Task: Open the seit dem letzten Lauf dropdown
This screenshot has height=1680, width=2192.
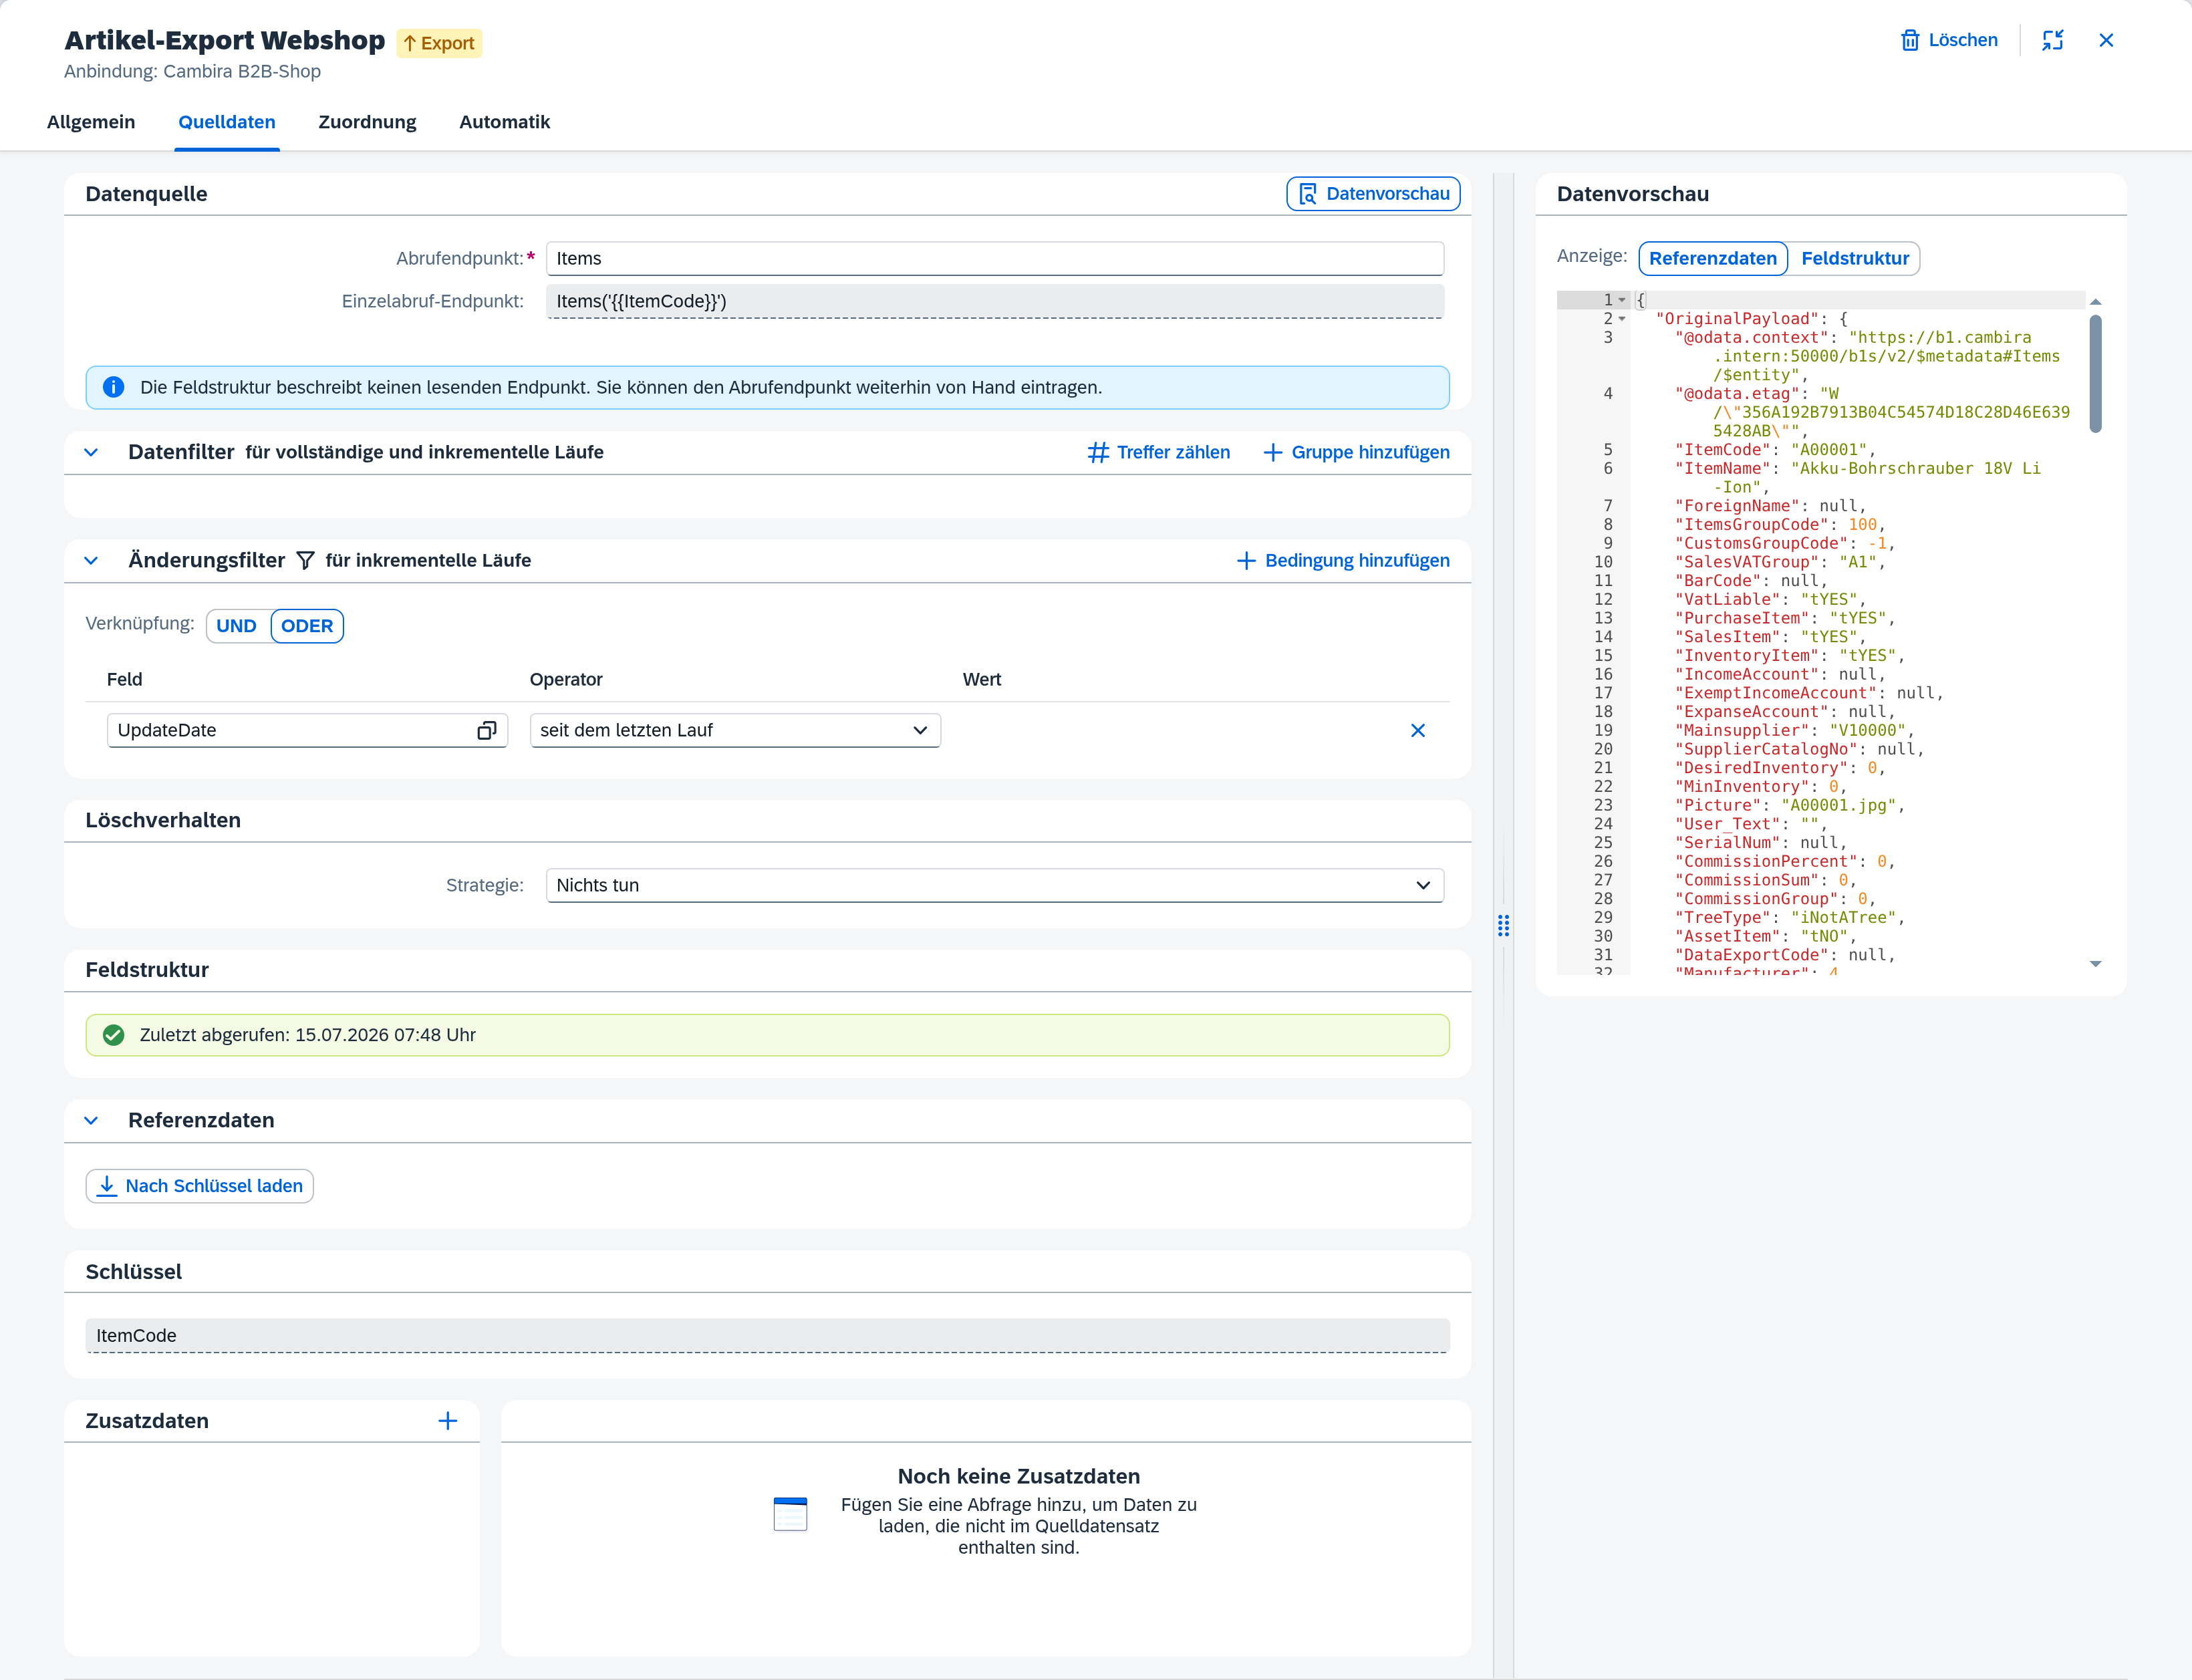Action: pos(735,730)
